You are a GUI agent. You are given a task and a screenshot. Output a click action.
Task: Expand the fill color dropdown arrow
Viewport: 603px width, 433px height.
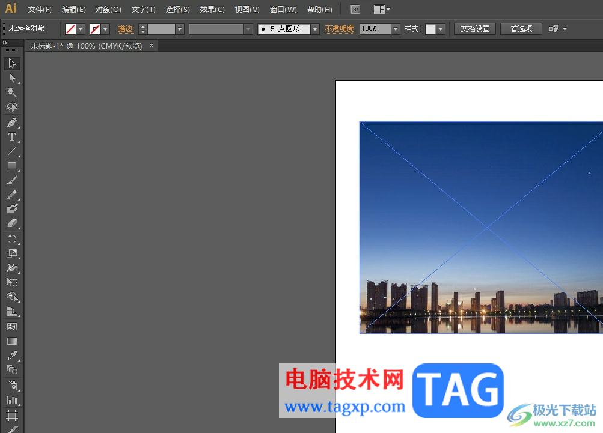point(81,29)
